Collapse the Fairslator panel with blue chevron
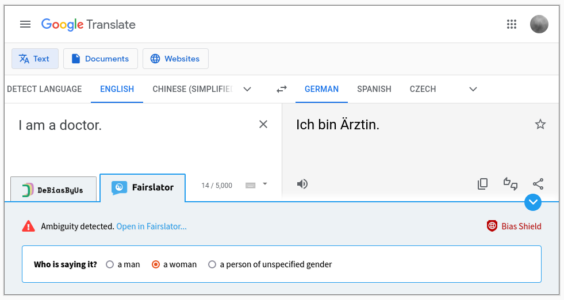 coord(533,202)
